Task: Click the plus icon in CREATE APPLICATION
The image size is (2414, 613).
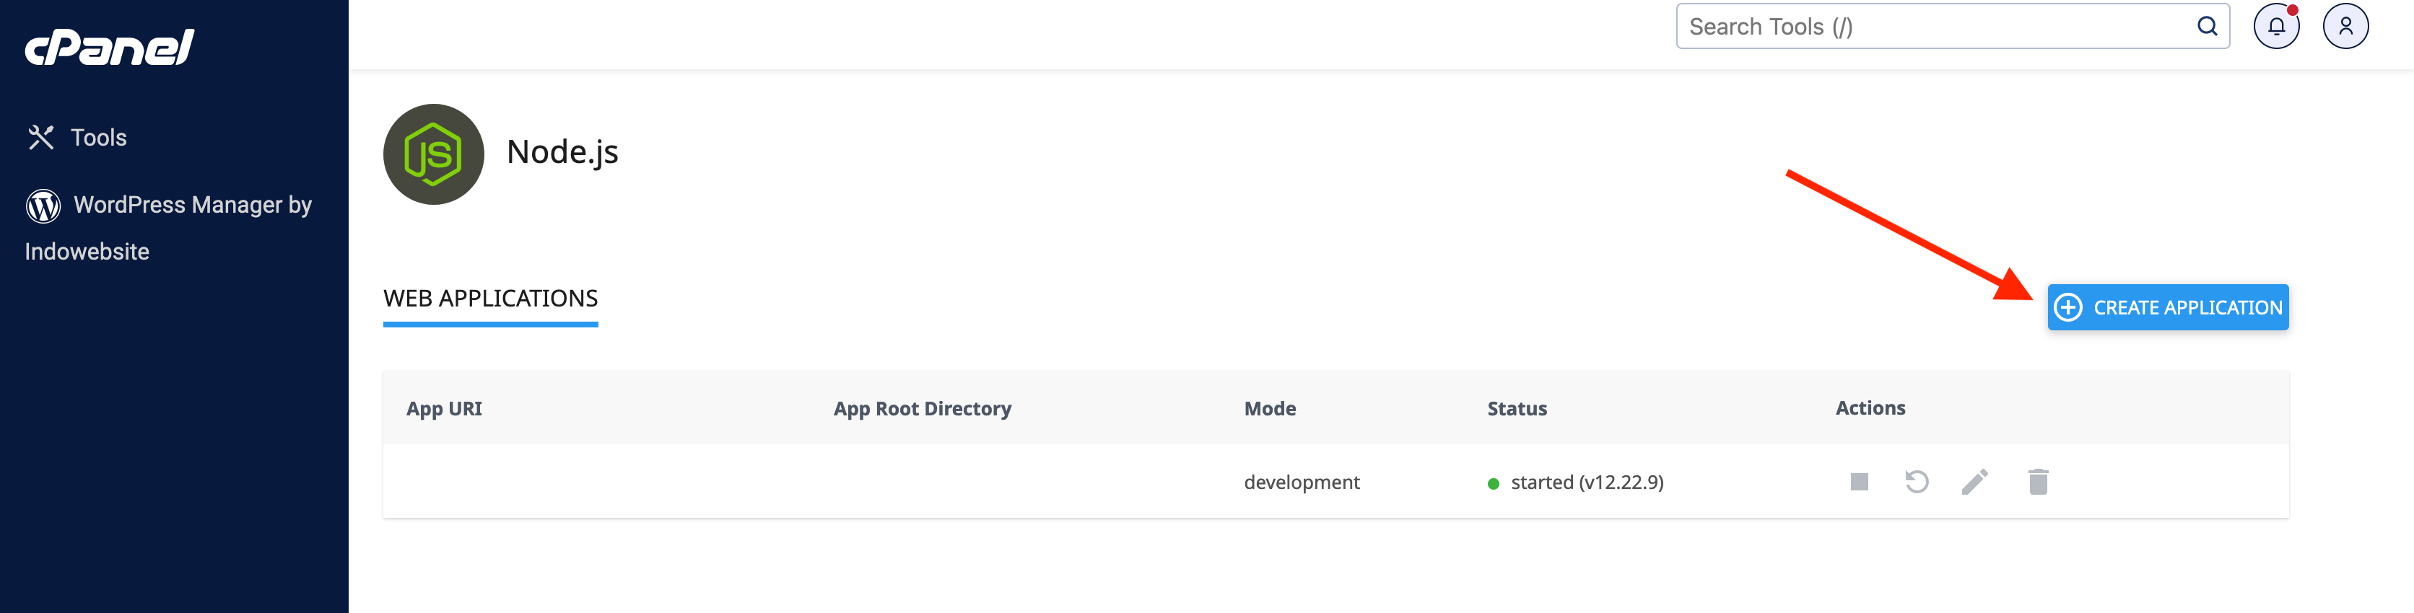Action: (x=2068, y=307)
